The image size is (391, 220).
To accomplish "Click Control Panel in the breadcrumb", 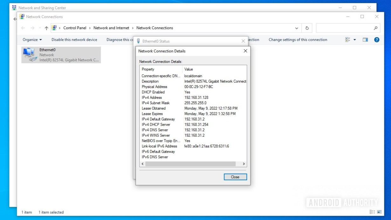I will 75,28.
